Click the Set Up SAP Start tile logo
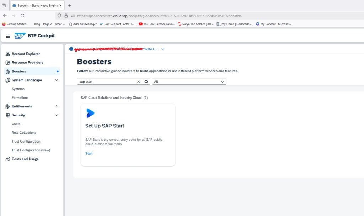Image resolution: width=364 pixels, height=216 pixels. [90, 113]
